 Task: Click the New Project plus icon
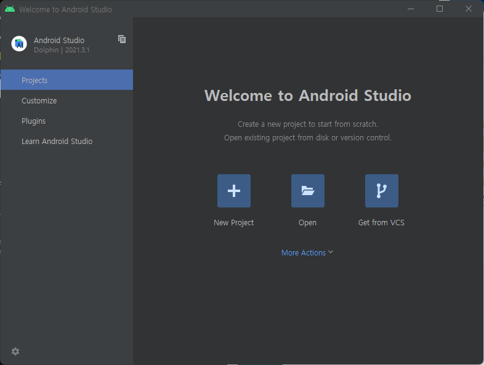(233, 191)
